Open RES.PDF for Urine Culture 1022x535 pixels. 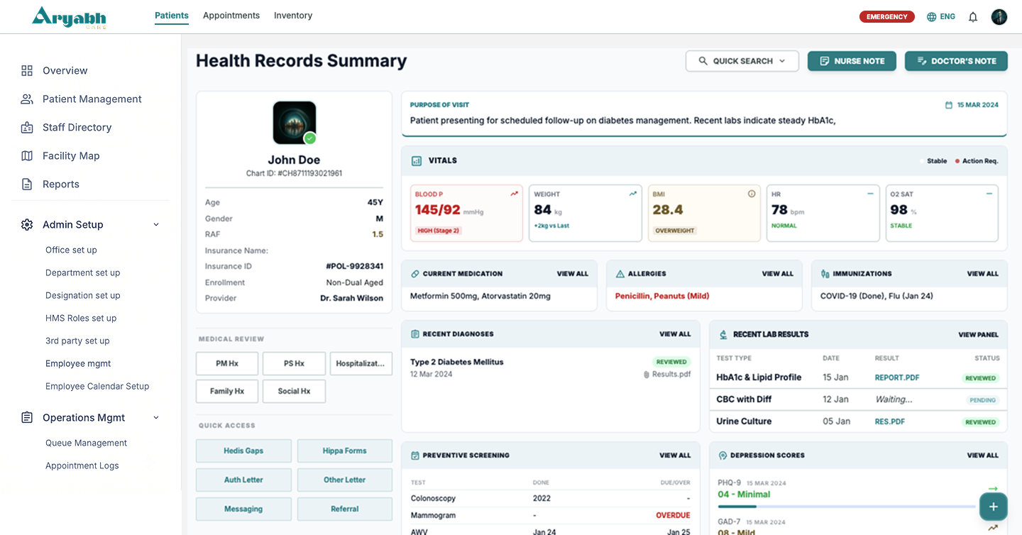(x=890, y=422)
